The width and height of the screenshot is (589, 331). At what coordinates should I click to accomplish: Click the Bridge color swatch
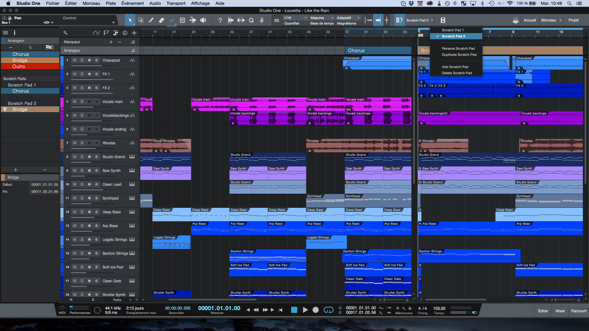pyautogui.click(x=3, y=177)
